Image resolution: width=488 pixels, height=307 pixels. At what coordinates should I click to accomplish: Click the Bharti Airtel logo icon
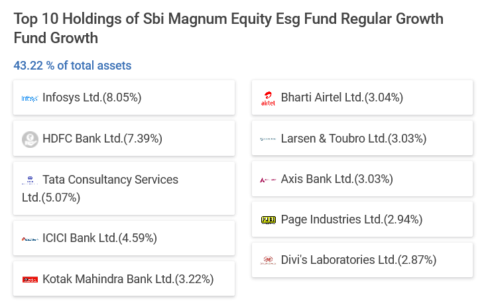(268, 98)
